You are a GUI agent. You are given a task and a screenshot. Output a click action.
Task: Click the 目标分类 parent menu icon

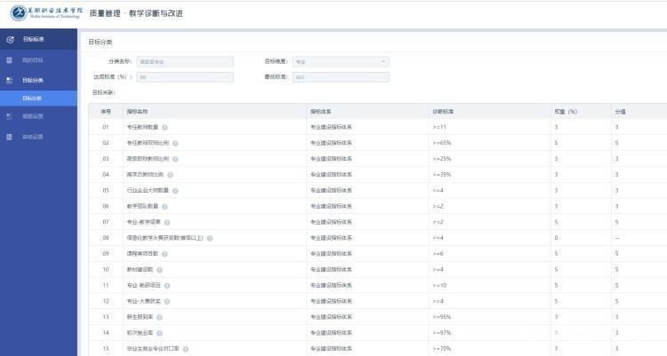coord(10,80)
